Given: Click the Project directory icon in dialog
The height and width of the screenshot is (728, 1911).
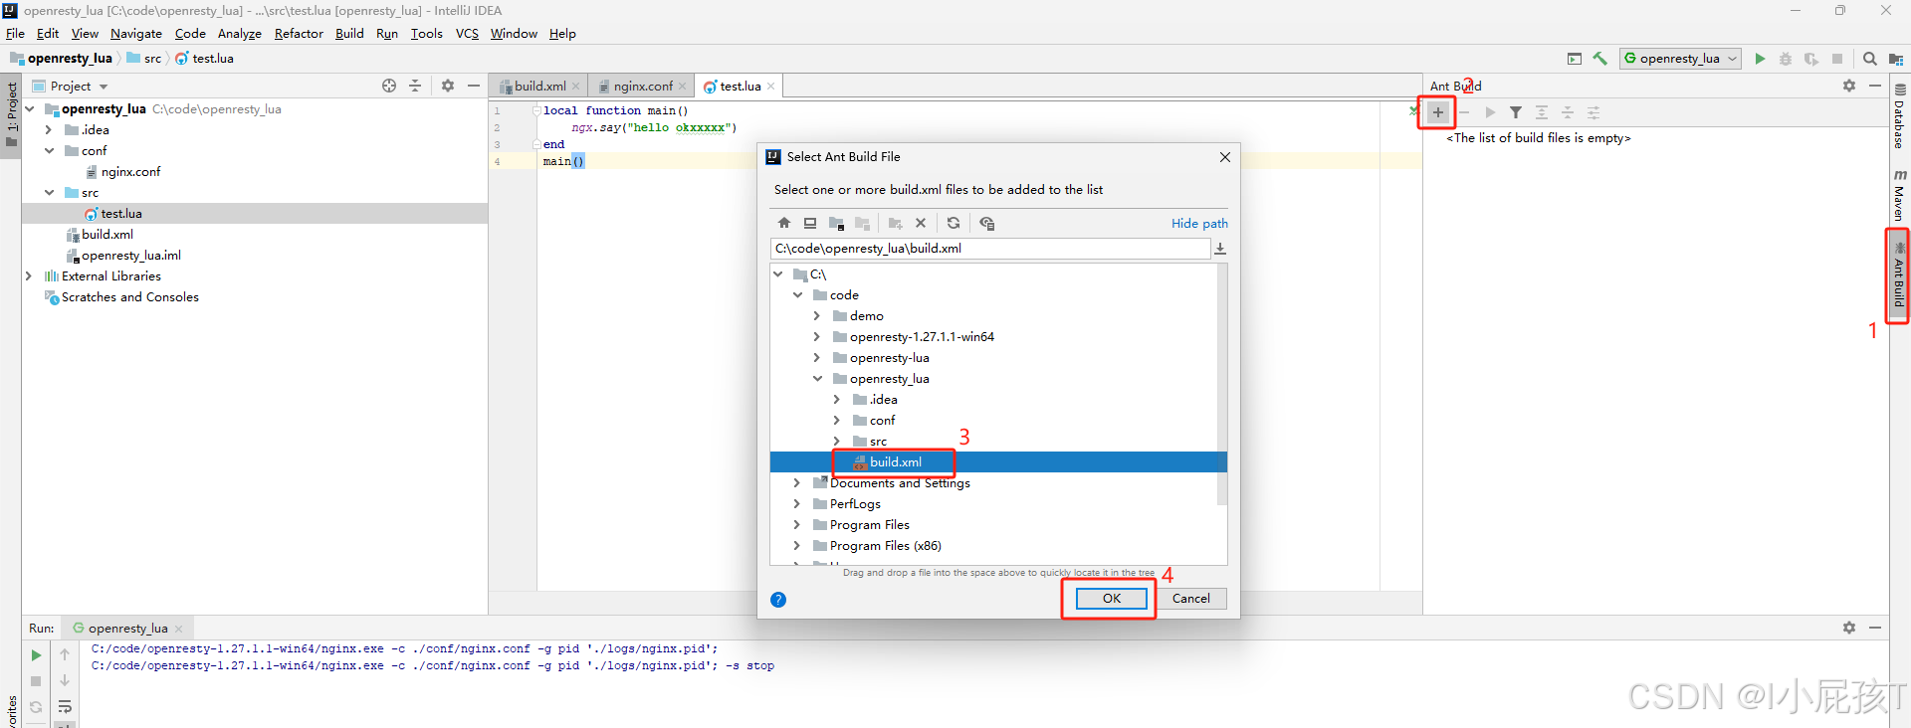Looking at the screenshot, I should click(836, 223).
